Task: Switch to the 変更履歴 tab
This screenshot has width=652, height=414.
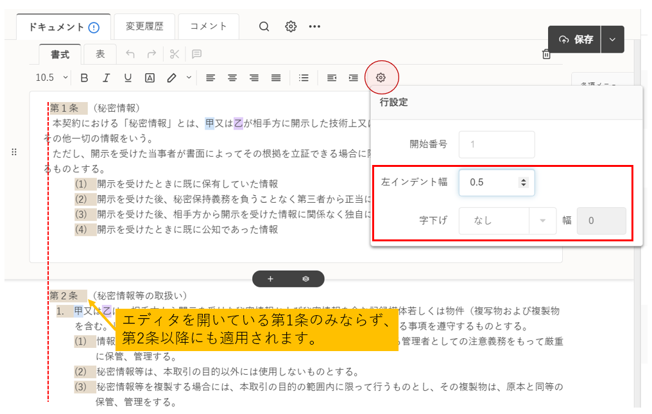Action: pyautogui.click(x=144, y=26)
